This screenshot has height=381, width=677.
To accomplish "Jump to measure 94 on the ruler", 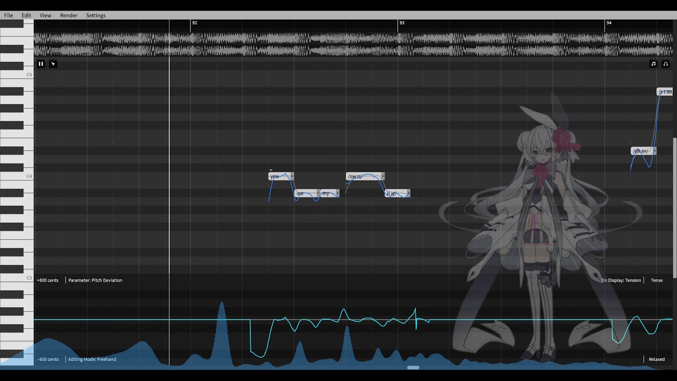I will [609, 23].
